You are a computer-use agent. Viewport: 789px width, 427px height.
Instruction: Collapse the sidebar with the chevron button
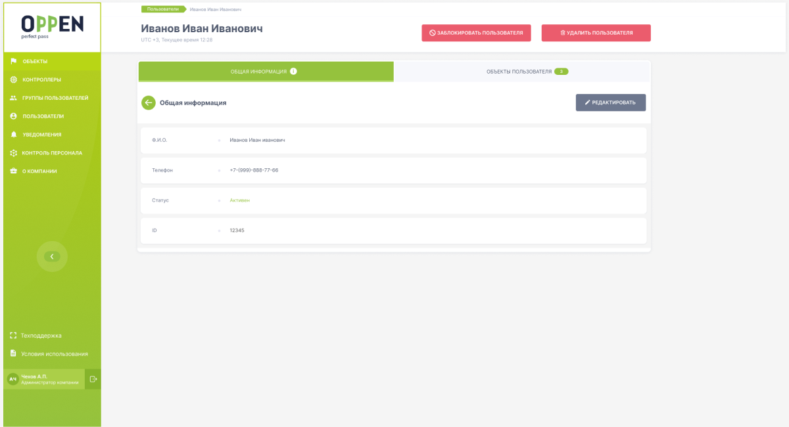coord(52,256)
